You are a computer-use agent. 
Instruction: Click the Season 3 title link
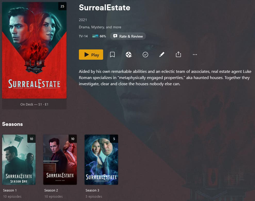[92, 190]
